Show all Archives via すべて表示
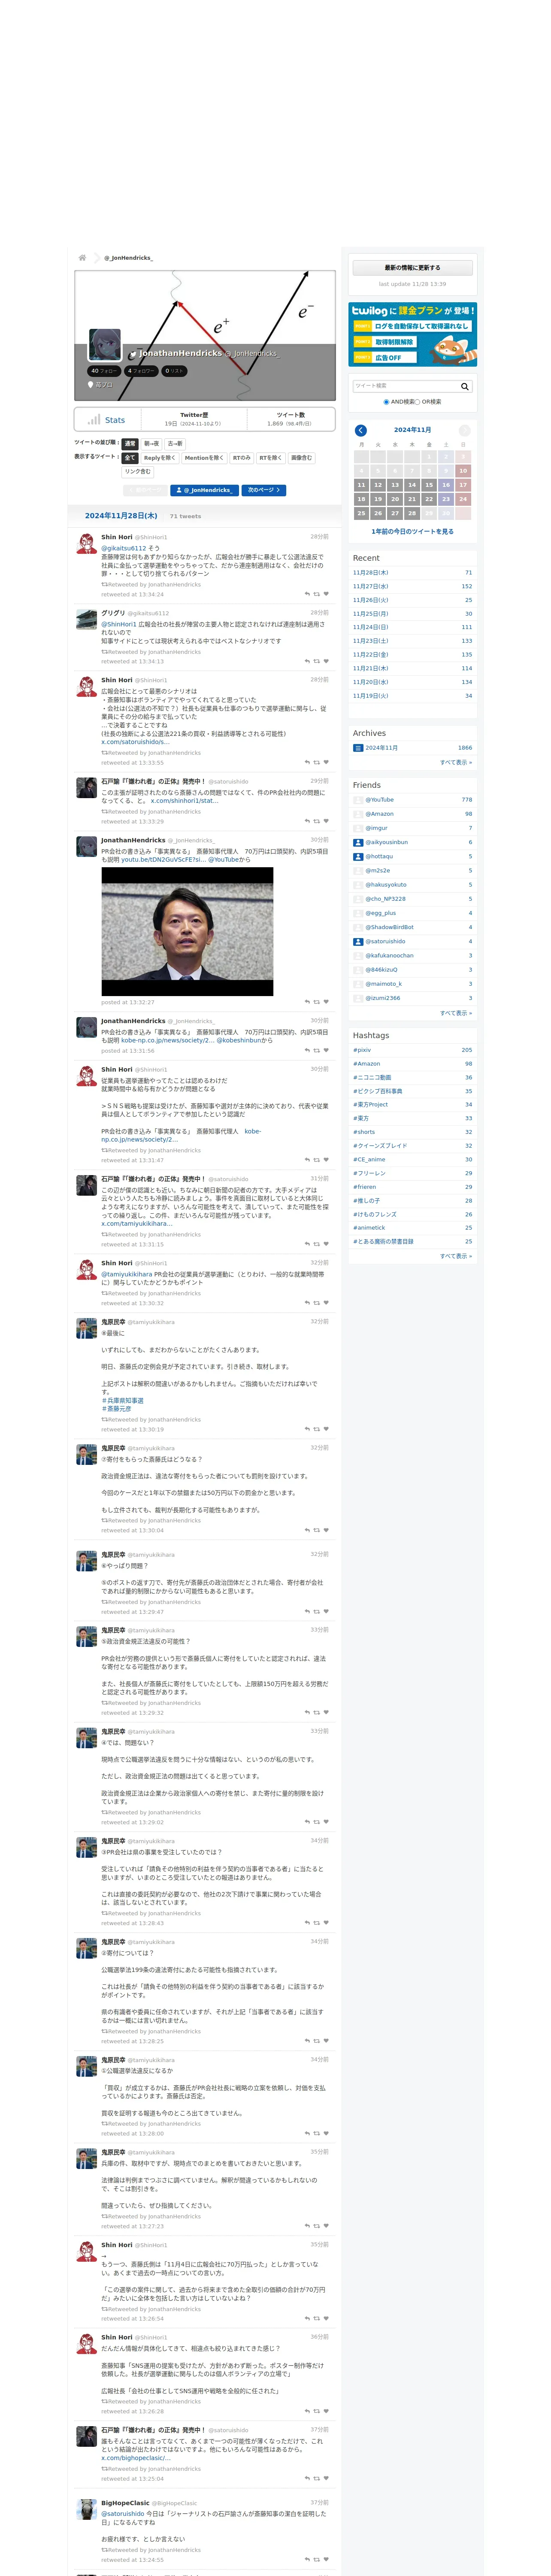The image size is (551, 2576). [x=456, y=762]
